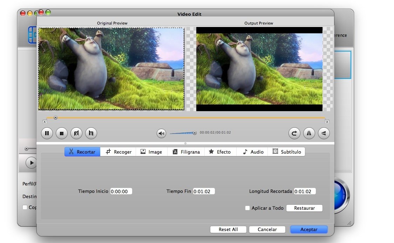The image size is (394, 243).
Task: Flip the video horizontally
Action: (309, 133)
